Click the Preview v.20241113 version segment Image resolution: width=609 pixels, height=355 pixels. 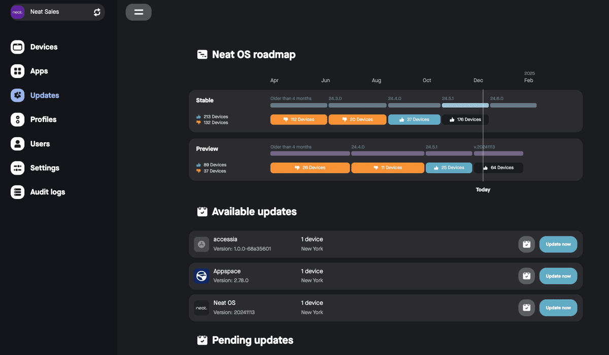(x=498, y=153)
